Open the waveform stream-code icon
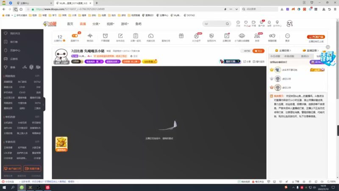Image resolution: width=339 pixels, height=191 pixels. click(90, 36)
